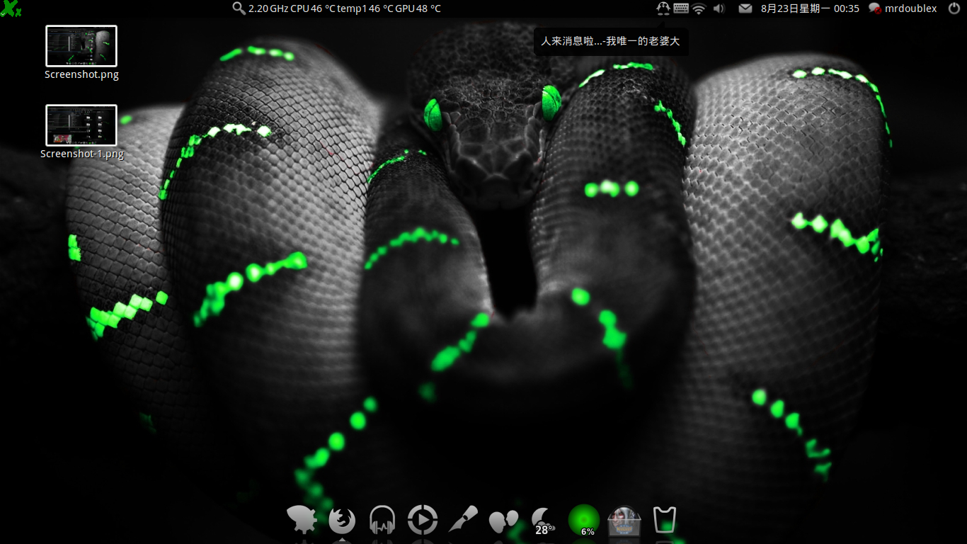Viewport: 967px width, 544px height.
Task: Click the QQ penguin tray icon
Action: (663, 8)
